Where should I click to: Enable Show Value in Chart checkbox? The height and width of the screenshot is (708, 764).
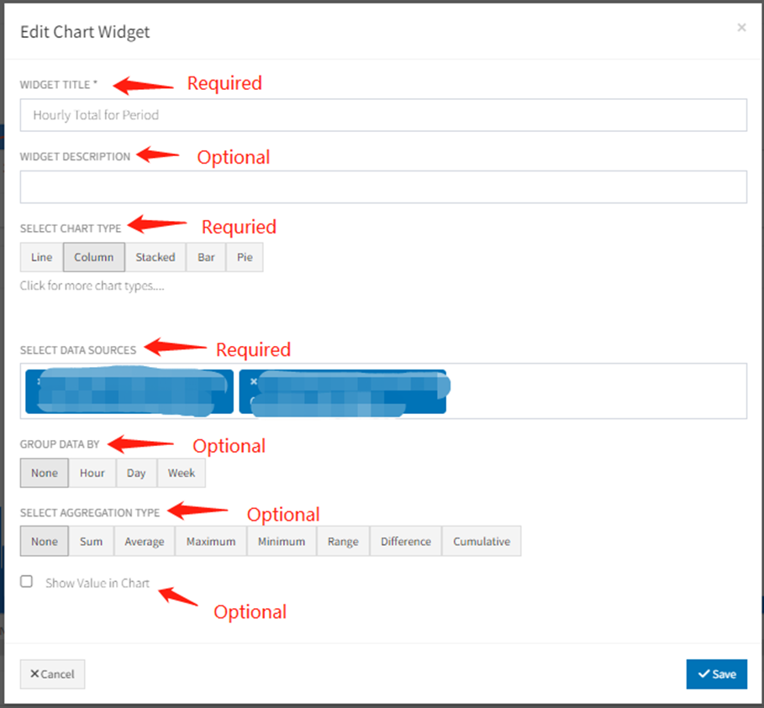coord(27,581)
